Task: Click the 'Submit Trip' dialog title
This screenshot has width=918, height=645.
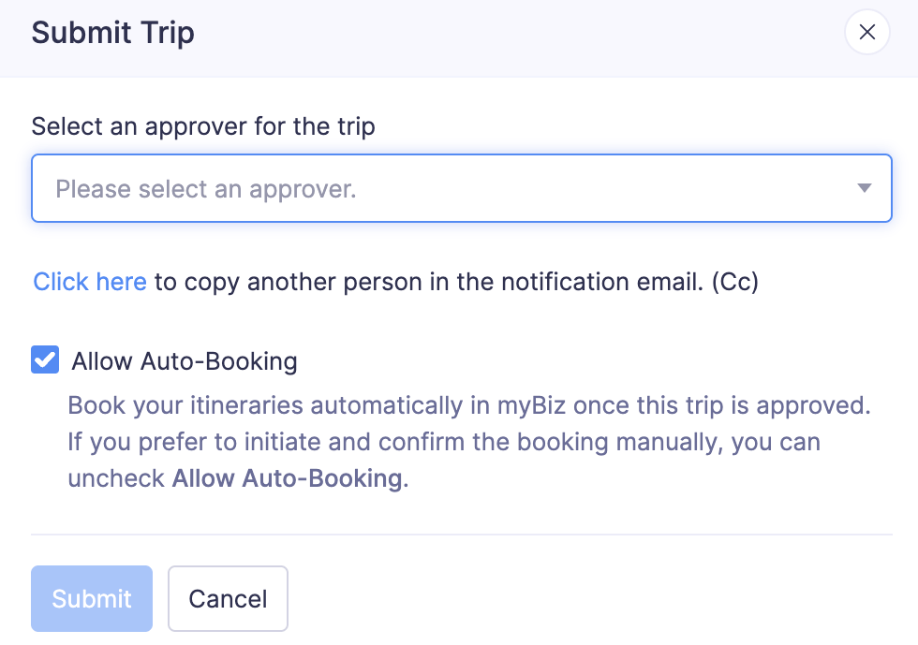Action: pyautogui.click(x=113, y=34)
